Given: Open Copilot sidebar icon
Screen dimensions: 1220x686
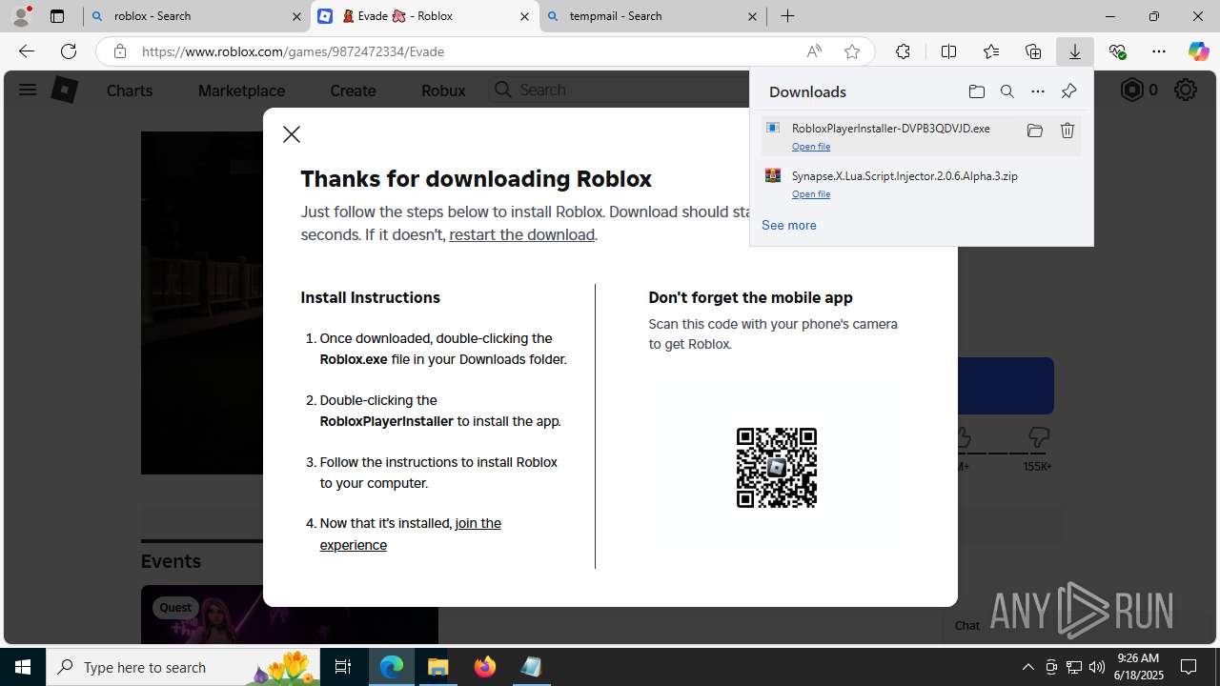Looking at the screenshot, I should 1198,51.
